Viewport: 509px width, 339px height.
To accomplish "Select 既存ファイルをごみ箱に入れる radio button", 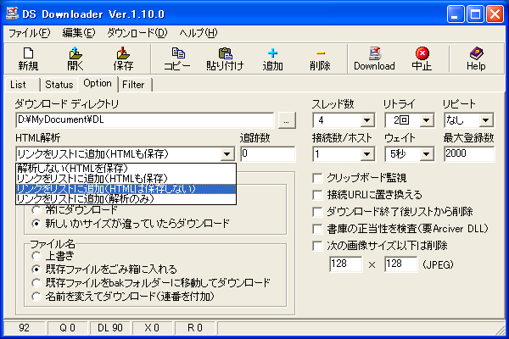I will (x=36, y=270).
